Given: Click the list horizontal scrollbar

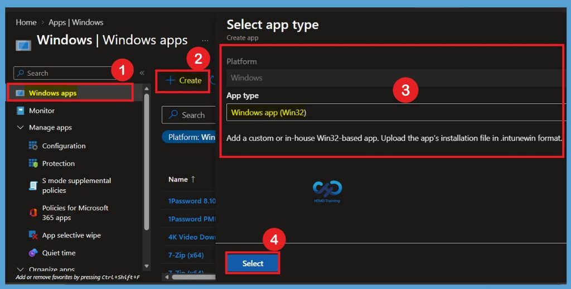Looking at the screenshot, I should coord(193,277).
